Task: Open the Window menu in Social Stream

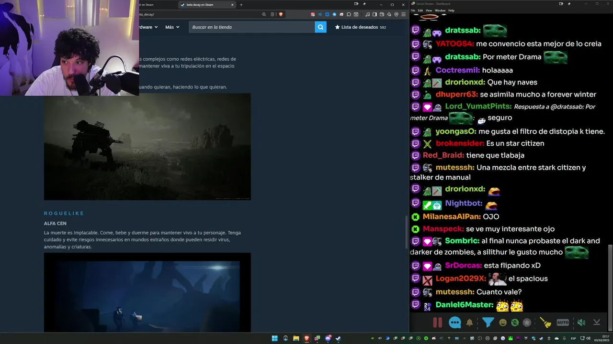Action: 440,10
